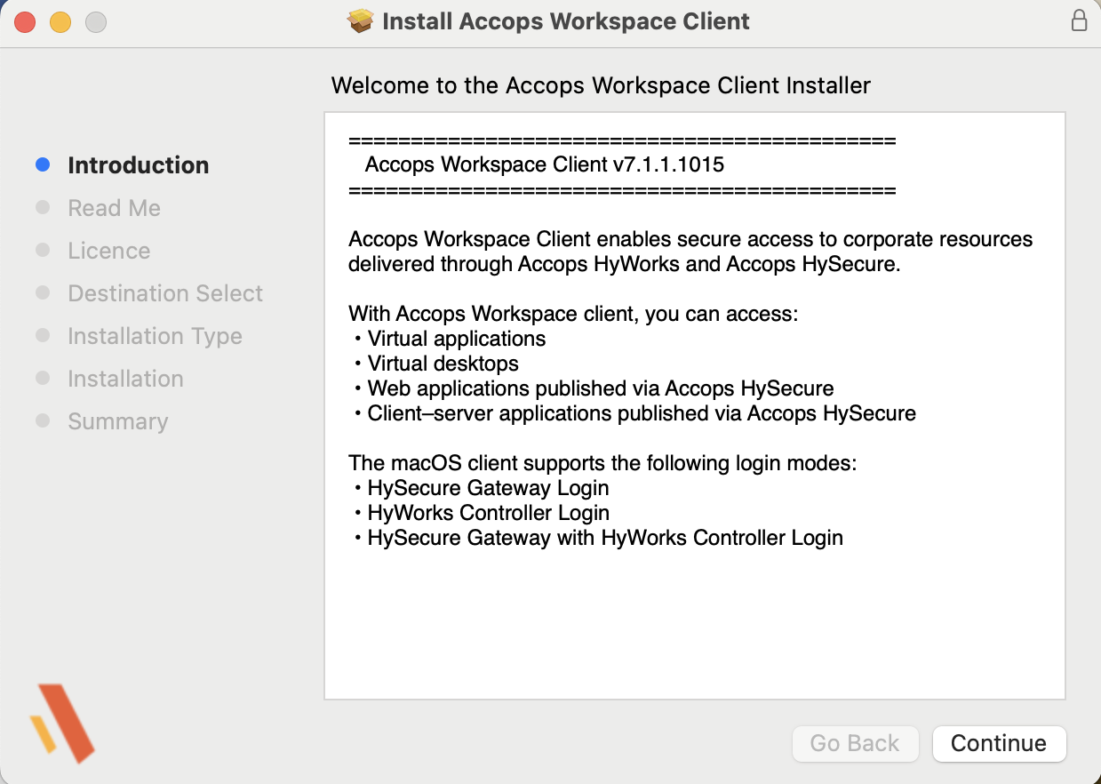Click the "Install Accops Workspace Client" window title
1101x784 pixels.
coord(565,21)
